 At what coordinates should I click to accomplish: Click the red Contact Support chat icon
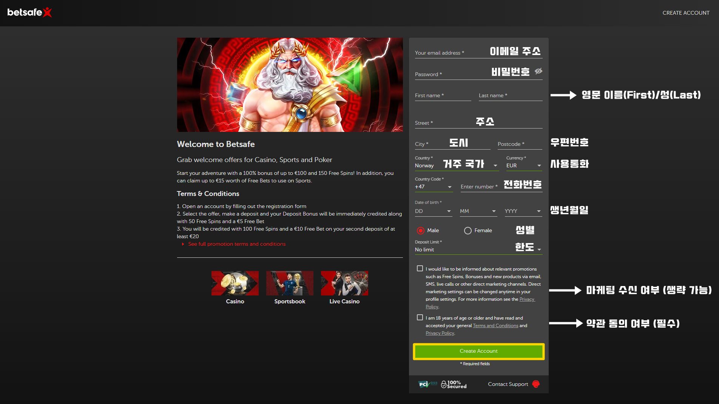point(535,384)
